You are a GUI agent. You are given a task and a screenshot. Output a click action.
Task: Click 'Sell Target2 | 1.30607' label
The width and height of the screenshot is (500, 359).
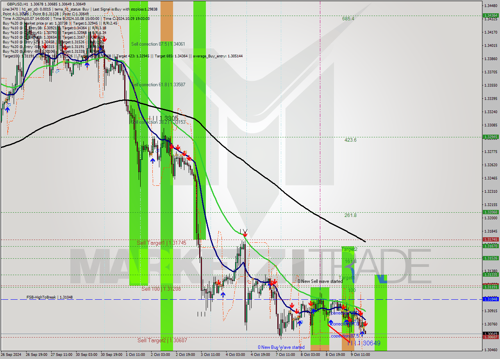pyautogui.click(x=162, y=340)
